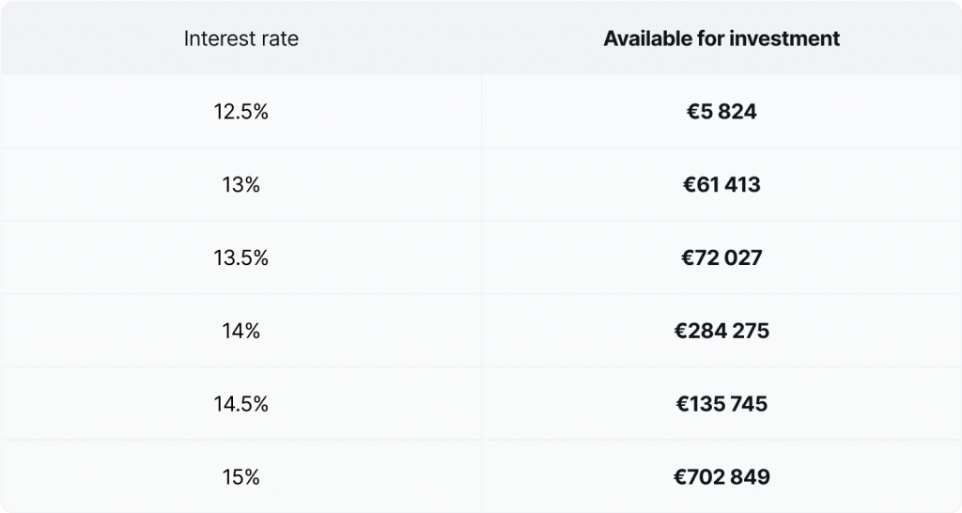Viewport: 962px width, 513px height.
Task: Select the 12.5% interest rate cell
Action: (x=241, y=112)
